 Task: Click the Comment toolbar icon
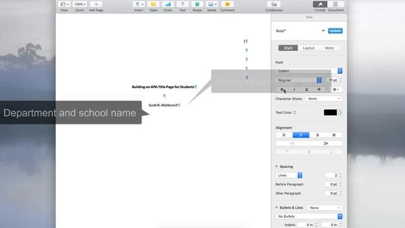tap(227, 4)
